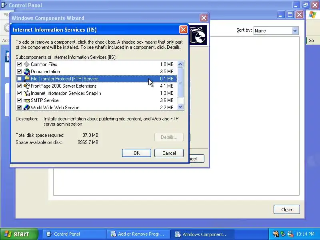
Task: Select the World Wide Web Service row
Action: point(96,108)
